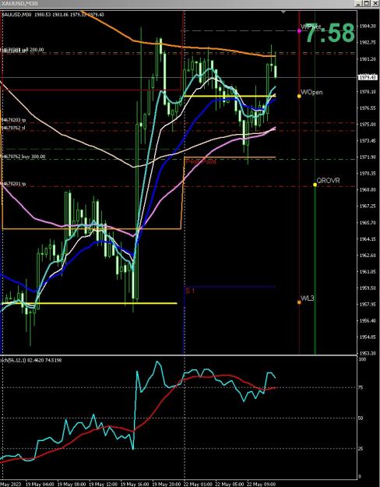Screen dimensions: 380x487
Task: Maximize the XAUUSD chart window
Action: 366,3
